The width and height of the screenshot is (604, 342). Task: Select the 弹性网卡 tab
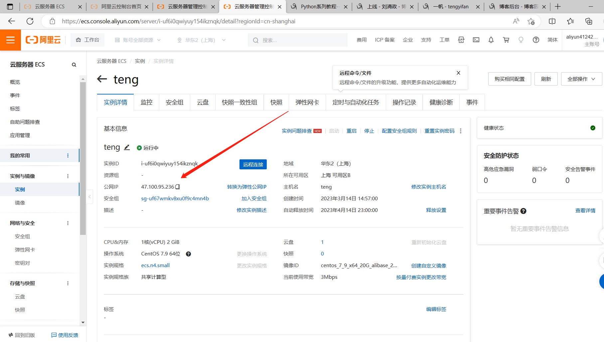click(x=307, y=102)
